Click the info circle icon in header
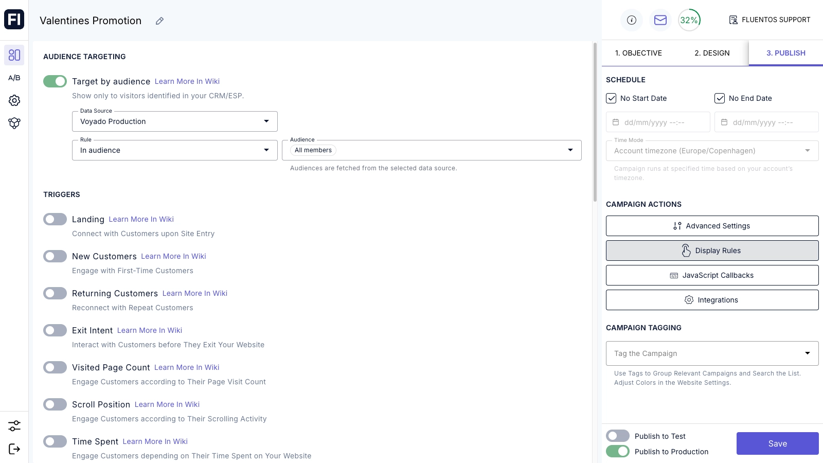Image resolution: width=823 pixels, height=463 pixels. point(632,20)
